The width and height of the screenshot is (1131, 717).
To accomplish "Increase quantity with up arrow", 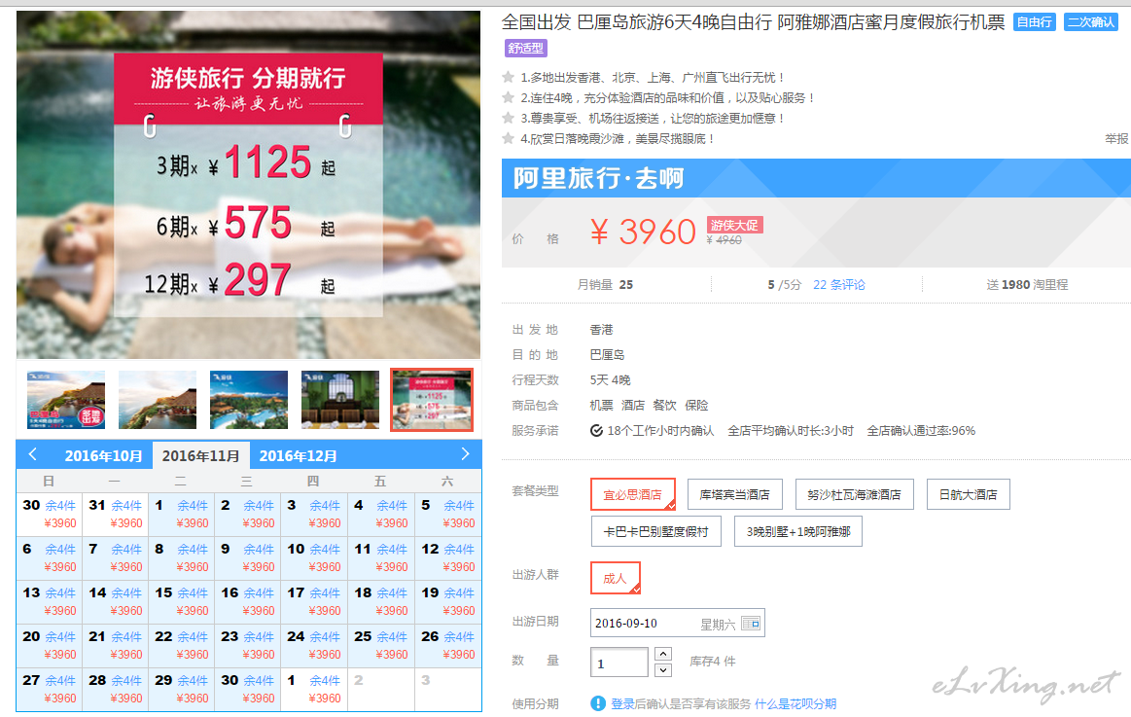I will pyautogui.click(x=663, y=654).
